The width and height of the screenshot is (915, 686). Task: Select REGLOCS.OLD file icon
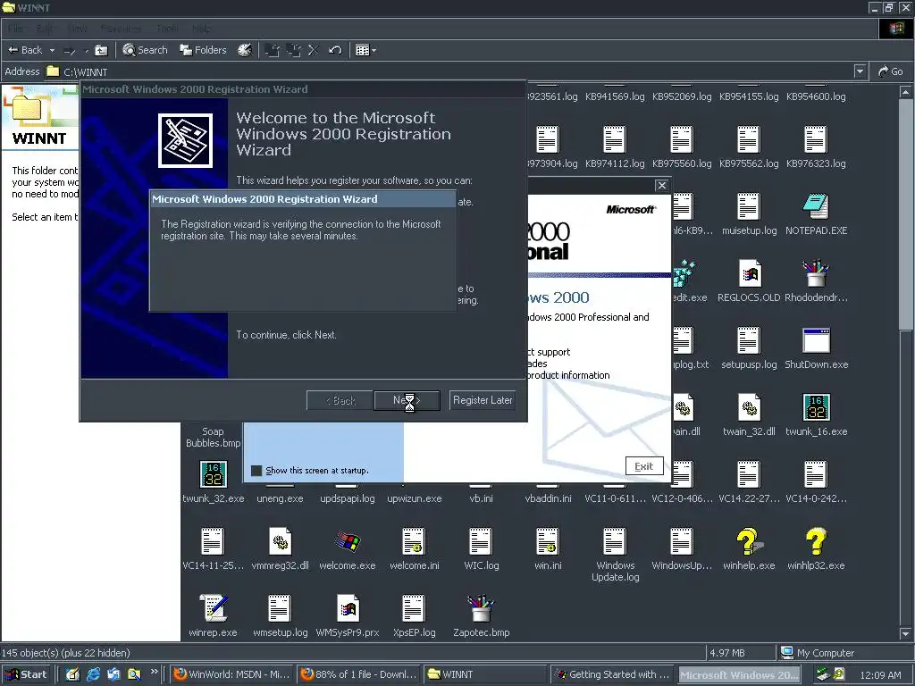(x=750, y=273)
